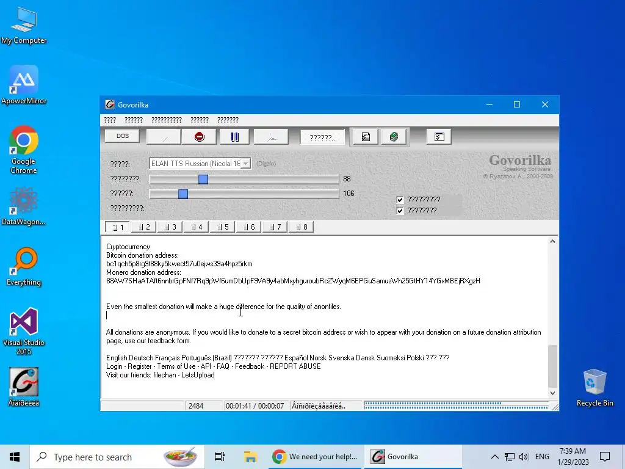Viewport: 625px width, 469px height.
Task: Open Everything search desktop shortcut
Action: click(24, 266)
